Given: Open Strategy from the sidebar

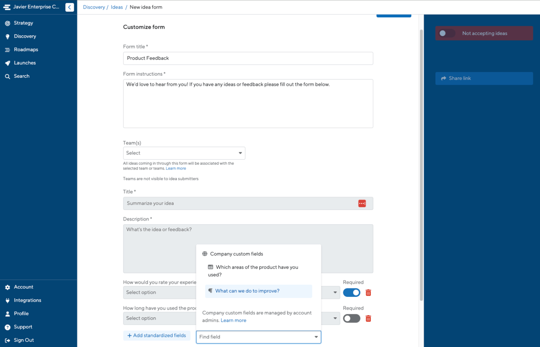Looking at the screenshot, I should point(23,23).
